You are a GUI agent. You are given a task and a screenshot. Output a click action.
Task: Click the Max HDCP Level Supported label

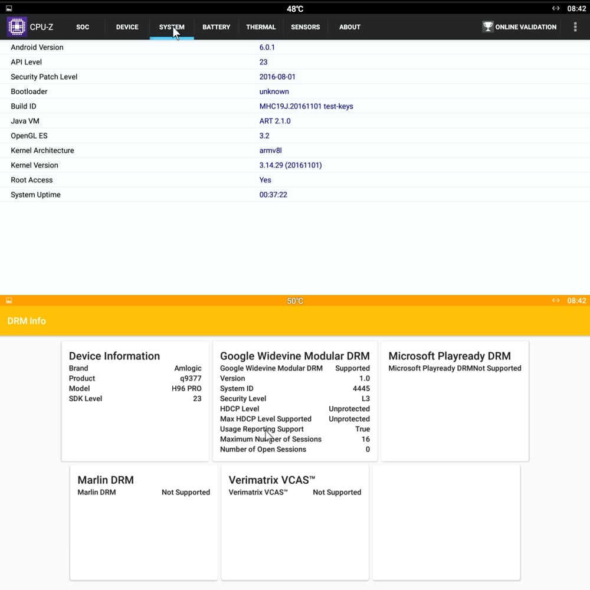[x=265, y=419]
